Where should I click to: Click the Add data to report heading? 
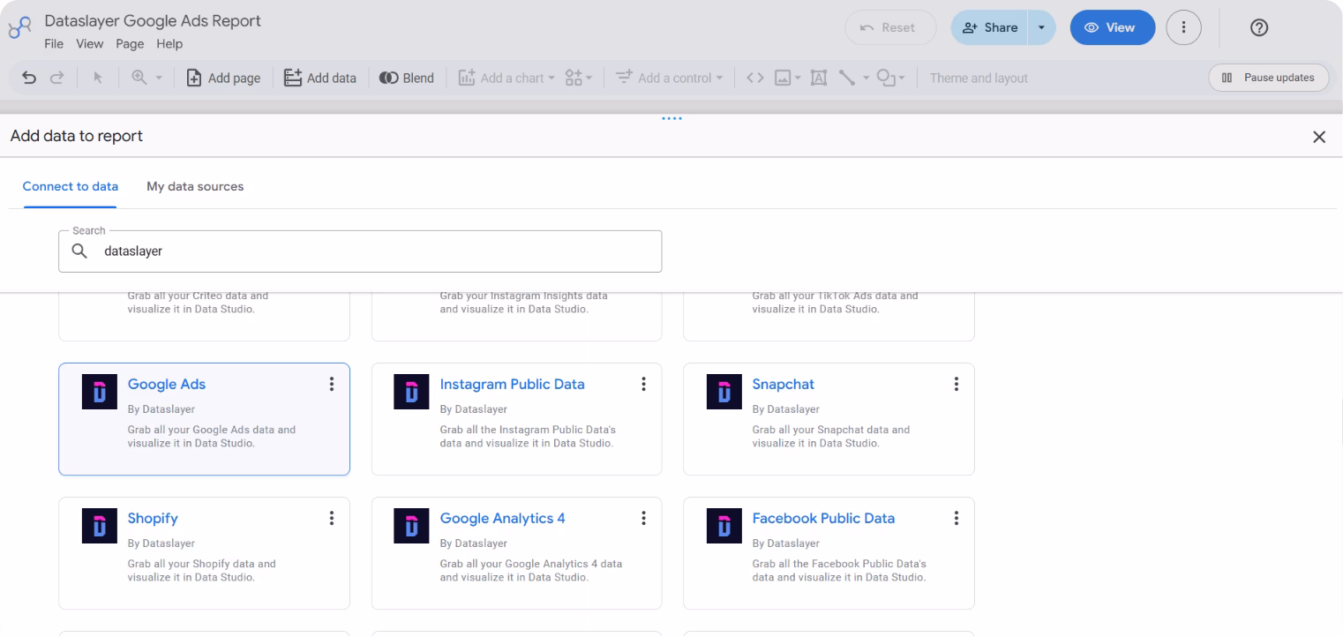76,136
